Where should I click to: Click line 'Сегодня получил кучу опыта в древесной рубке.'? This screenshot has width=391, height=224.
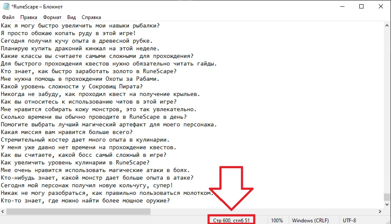pos(77,41)
